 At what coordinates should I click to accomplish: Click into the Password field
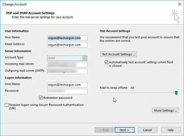pyautogui.click(x=67, y=91)
